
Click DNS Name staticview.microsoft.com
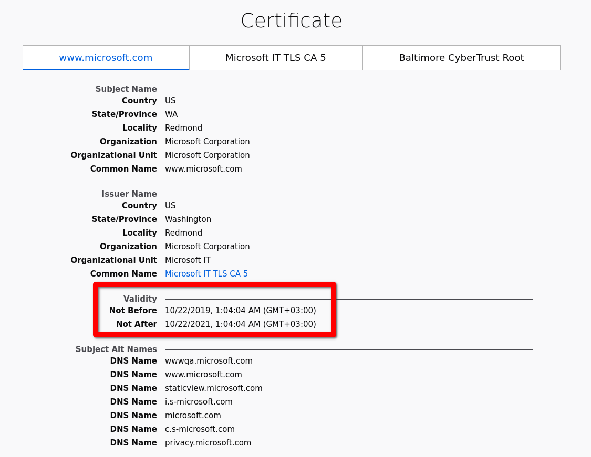[x=214, y=388]
